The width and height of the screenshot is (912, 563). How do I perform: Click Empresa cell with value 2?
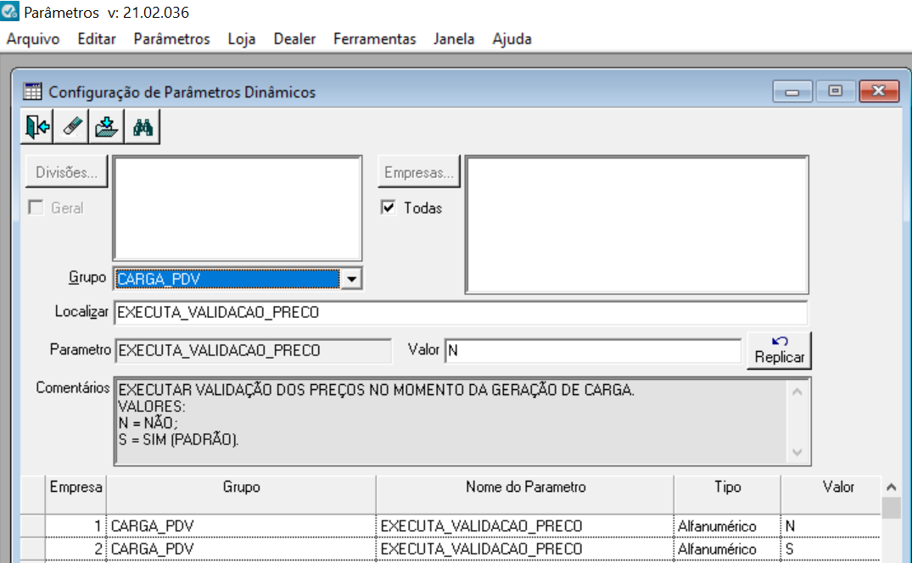coord(76,549)
